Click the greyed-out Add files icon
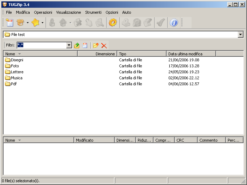Screen dimensions: 247x185 pos(52,23)
